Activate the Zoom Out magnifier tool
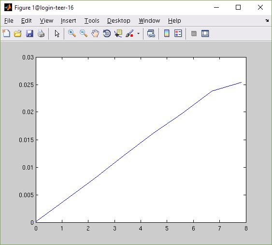Screen dimensions: 272x245 (84, 33)
